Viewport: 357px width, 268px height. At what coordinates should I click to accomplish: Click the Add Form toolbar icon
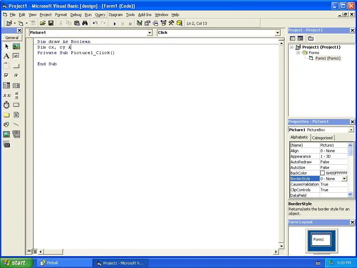point(21,23)
